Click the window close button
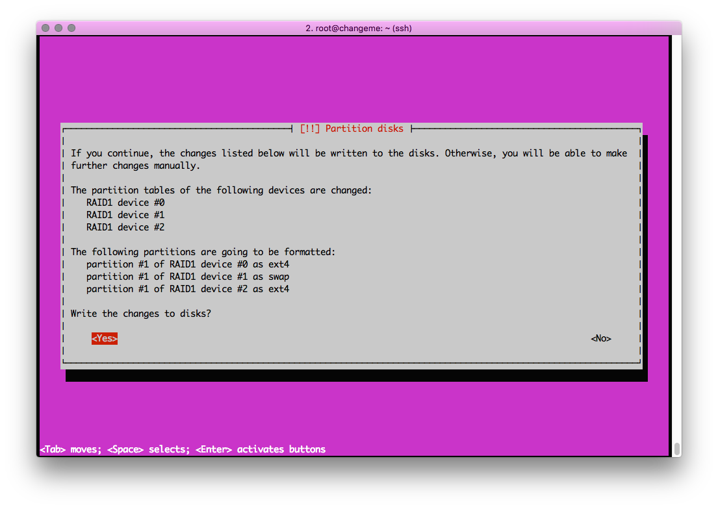Screen dimensions: 718x509 pos(45,28)
